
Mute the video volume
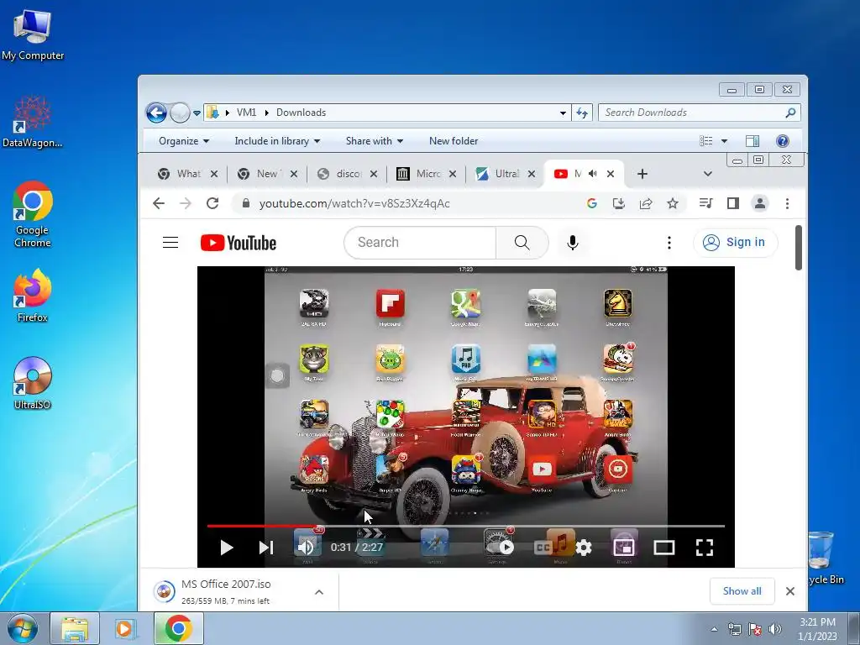[306, 548]
